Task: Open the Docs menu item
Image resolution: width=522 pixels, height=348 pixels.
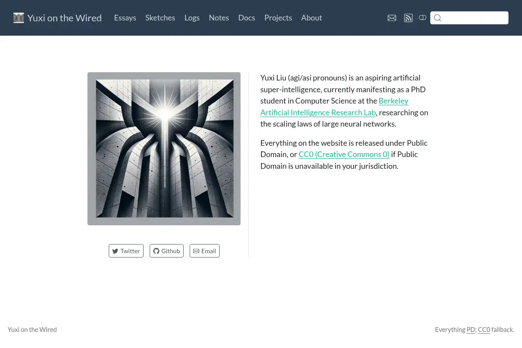Action: pos(247,18)
